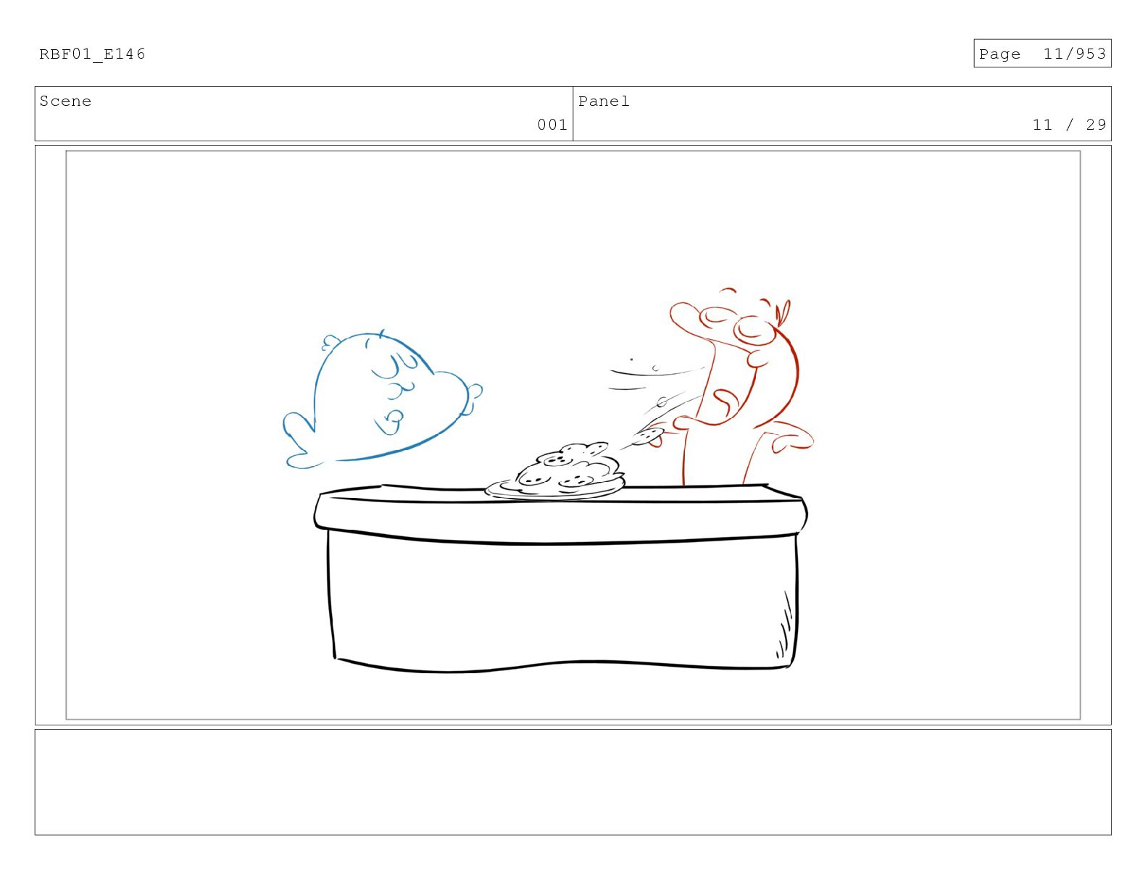Select the Page 11/953 box
This screenshot has width=1148, height=887.
[1042, 53]
